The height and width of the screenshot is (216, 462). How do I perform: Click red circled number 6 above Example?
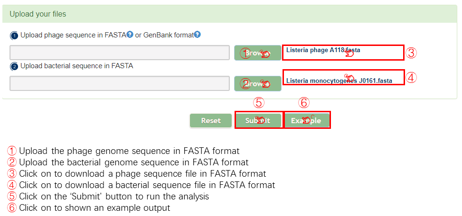point(304,102)
